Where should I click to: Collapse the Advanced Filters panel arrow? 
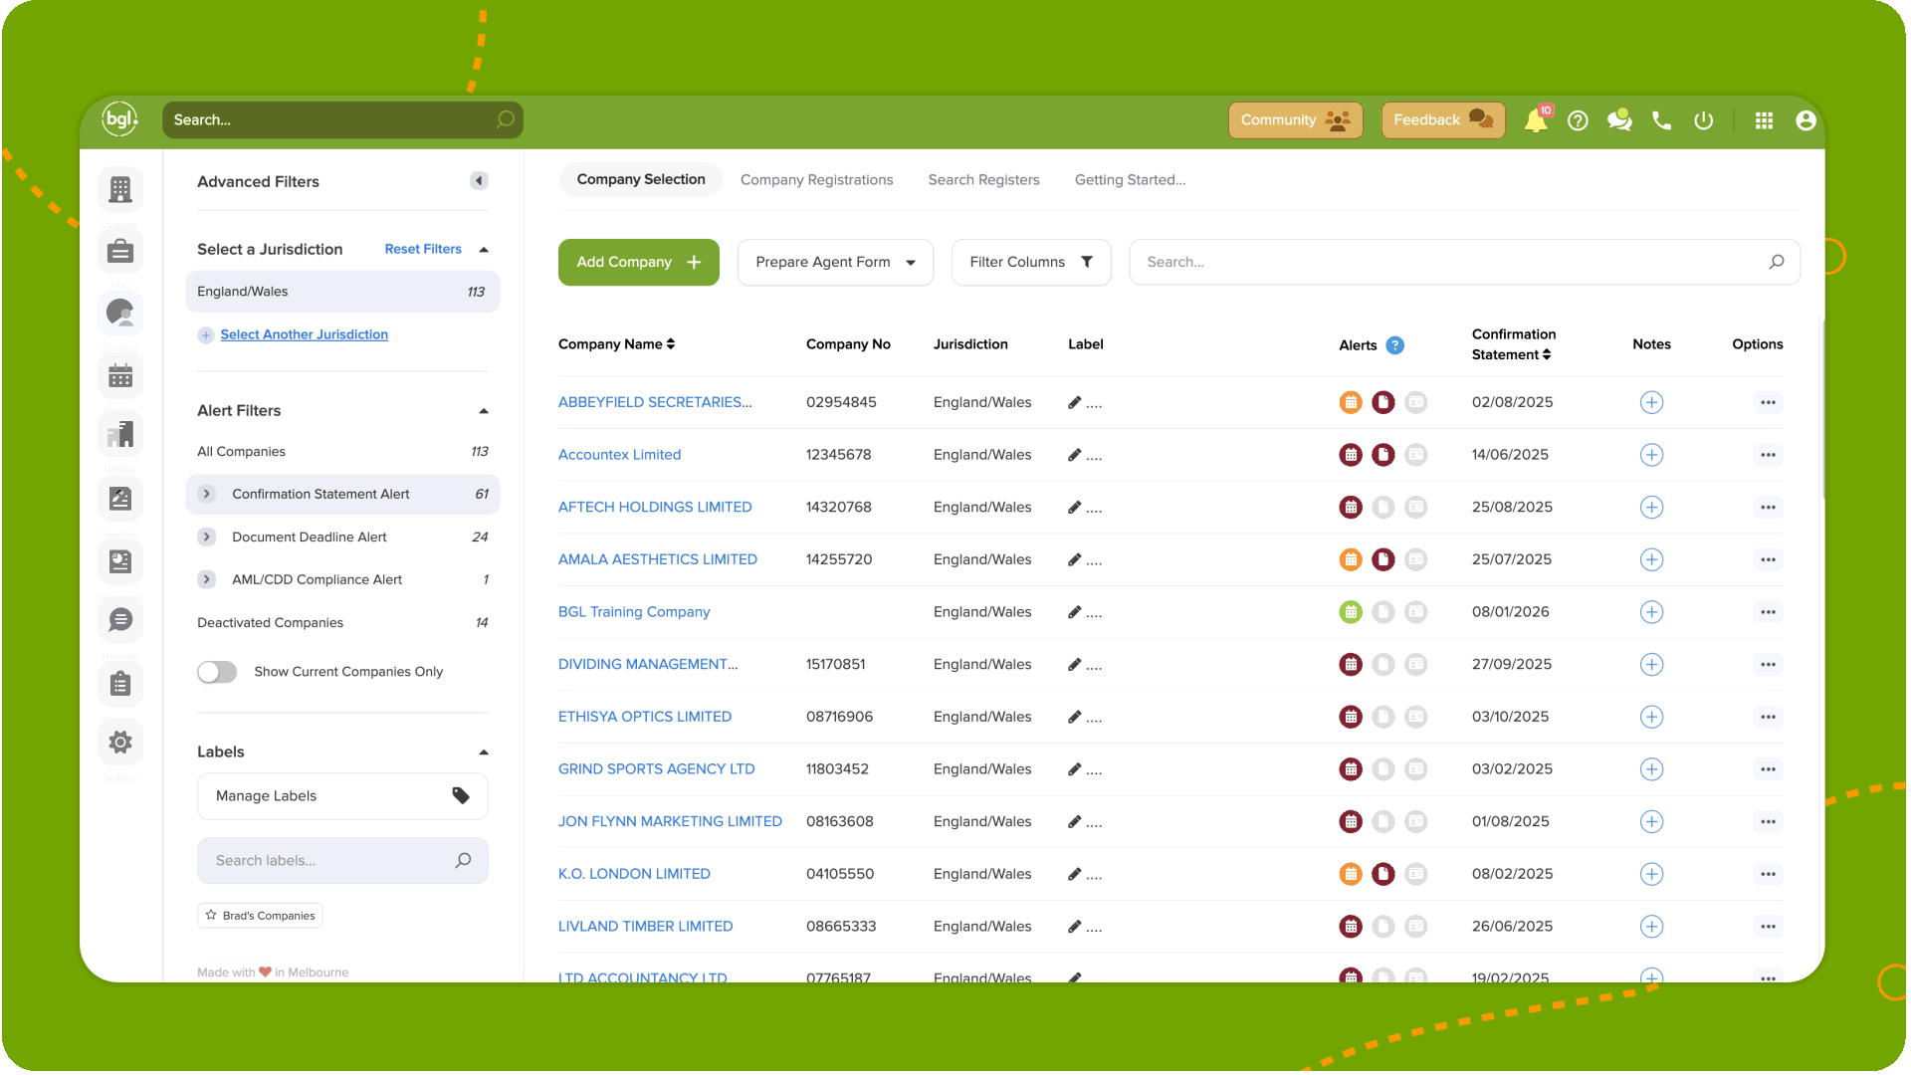[x=479, y=181]
